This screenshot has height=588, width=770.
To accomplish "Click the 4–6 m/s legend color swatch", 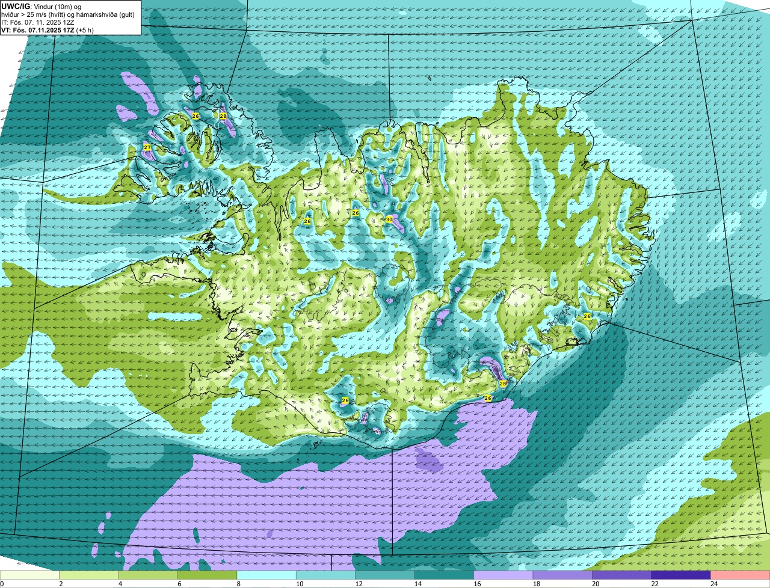I will (149, 575).
